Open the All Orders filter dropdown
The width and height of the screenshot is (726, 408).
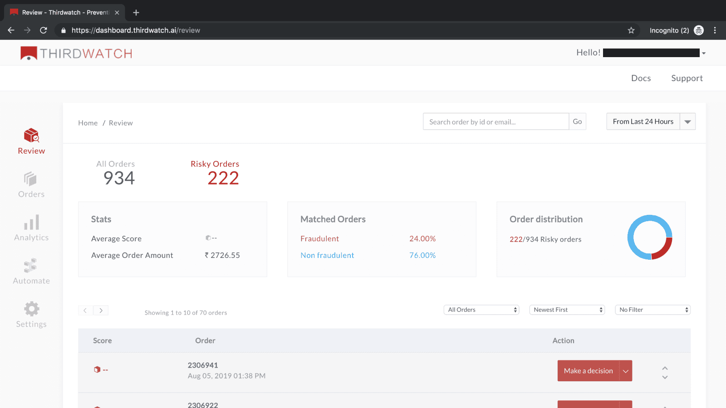point(481,310)
